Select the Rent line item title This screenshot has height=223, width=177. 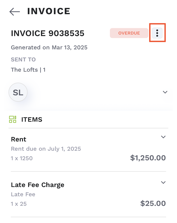click(x=19, y=139)
